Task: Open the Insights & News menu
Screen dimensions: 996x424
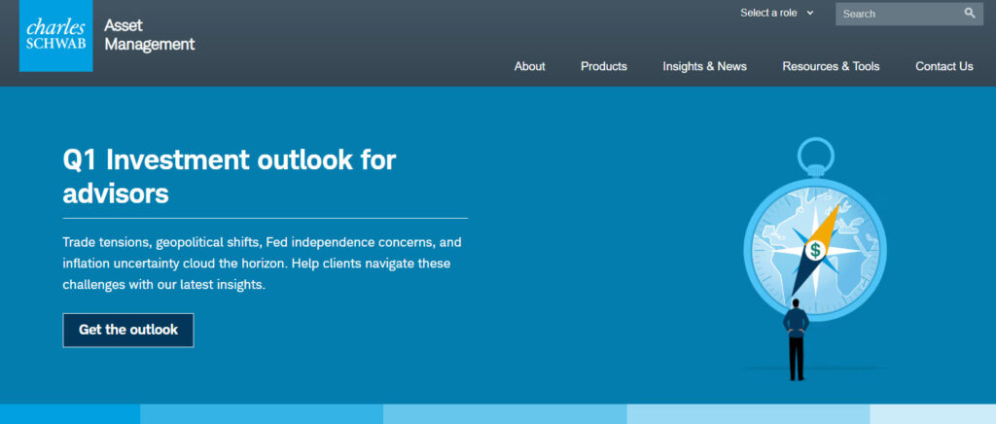Action: (704, 66)
